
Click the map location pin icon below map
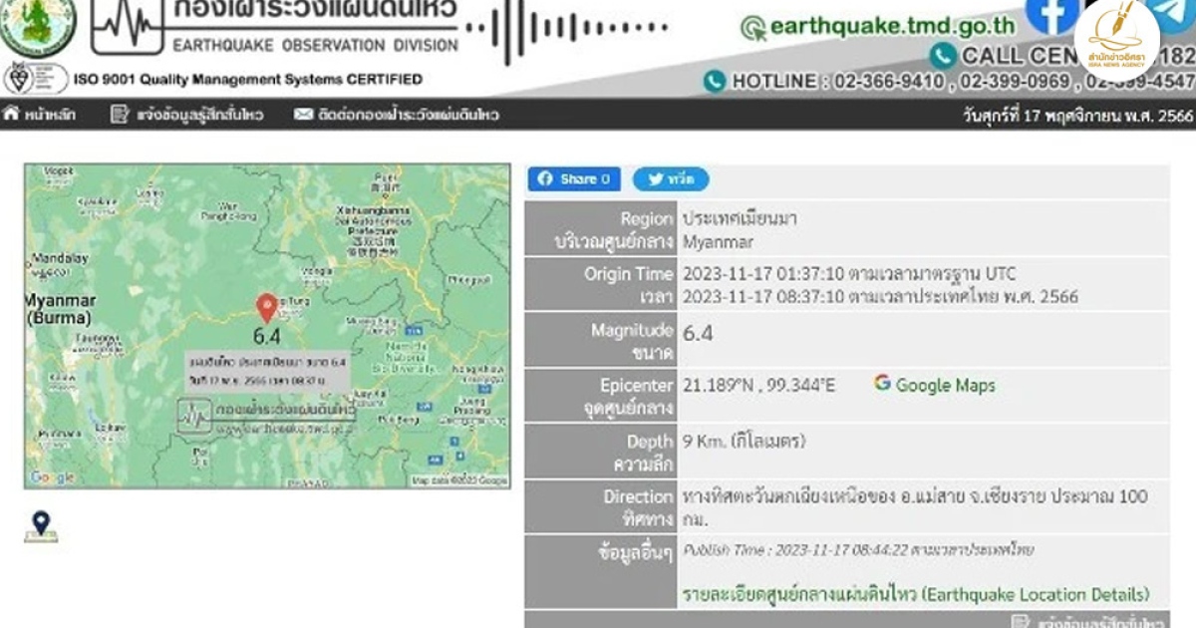pyautogui.click(x=41, y=525)
